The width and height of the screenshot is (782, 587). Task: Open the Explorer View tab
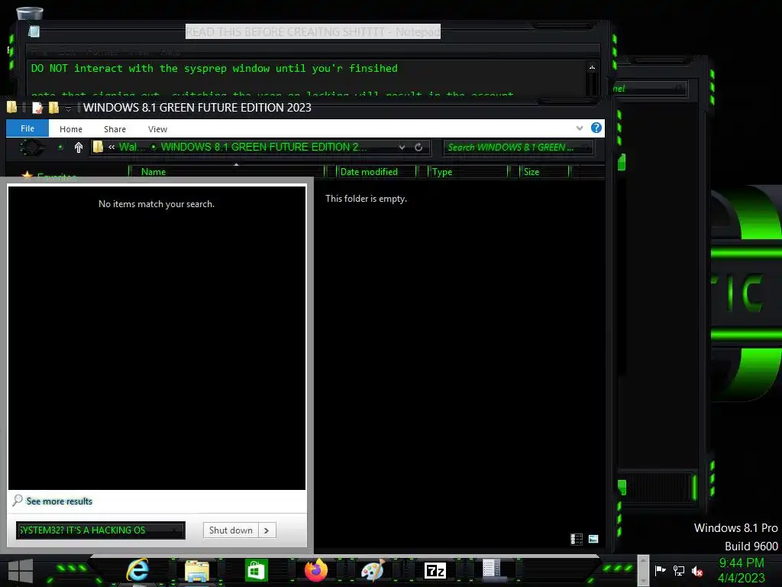click(x=157, y=128)
